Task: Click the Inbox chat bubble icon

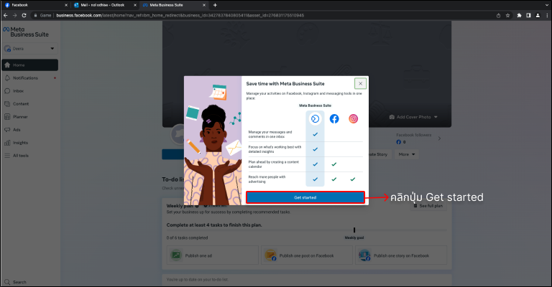Action: [7, 91]
